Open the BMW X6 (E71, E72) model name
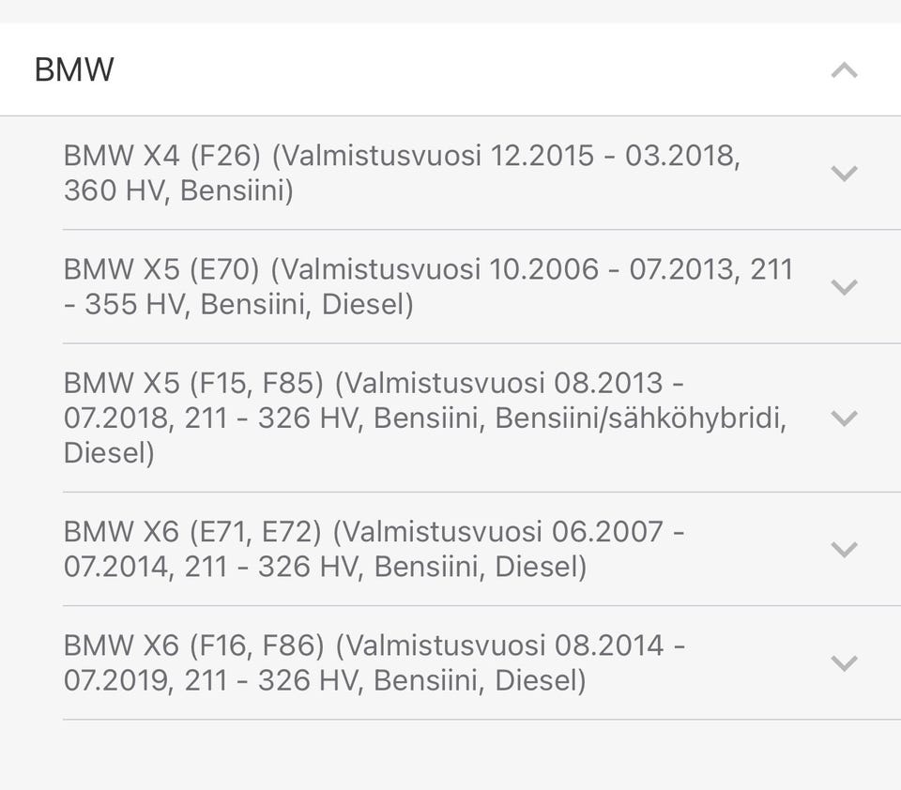This screenshot has height=790, width=901. click(192, 532)
